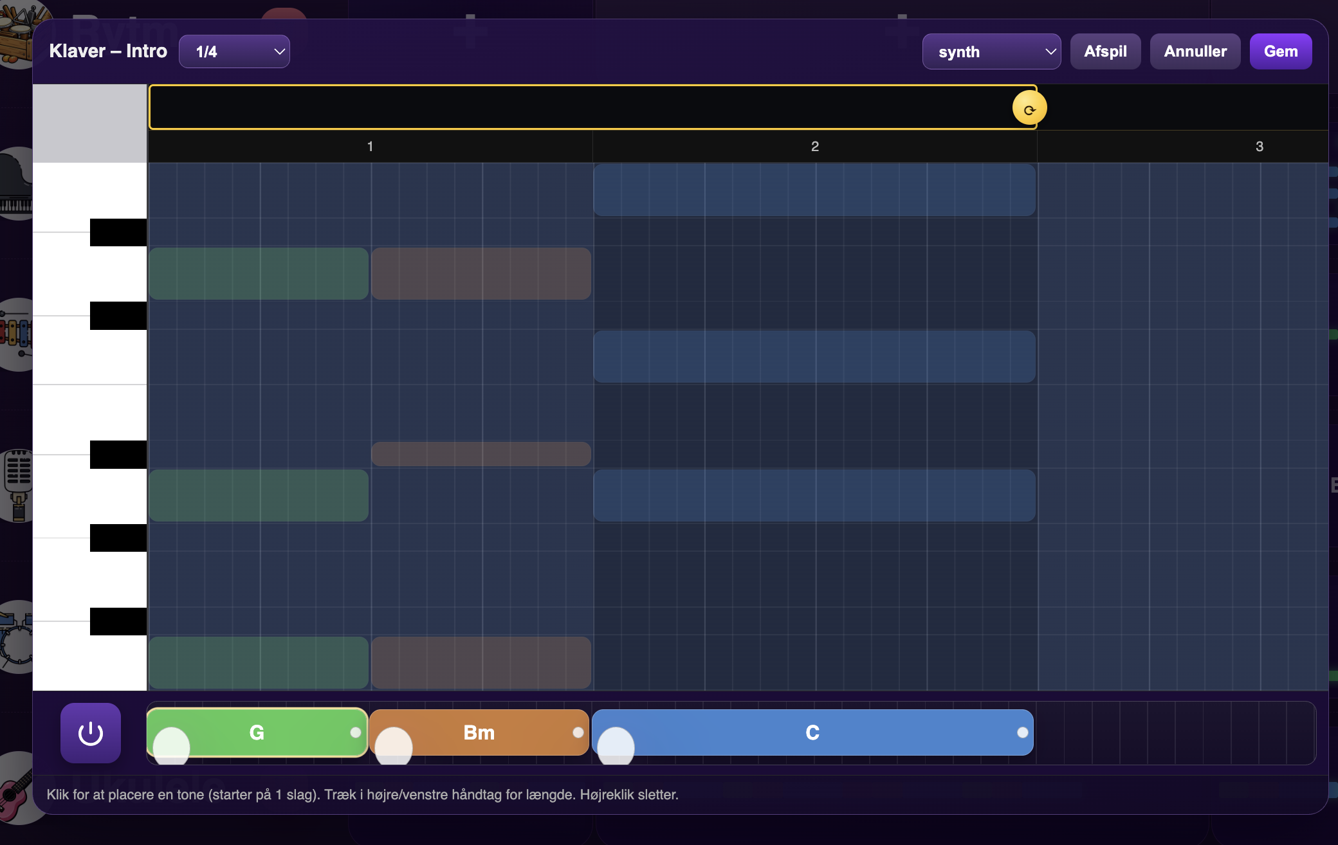Image resolution: width=1338 pixels, height=845 pixels.
Task: Toggle the purple power button
Action: (x=91, y=733)
